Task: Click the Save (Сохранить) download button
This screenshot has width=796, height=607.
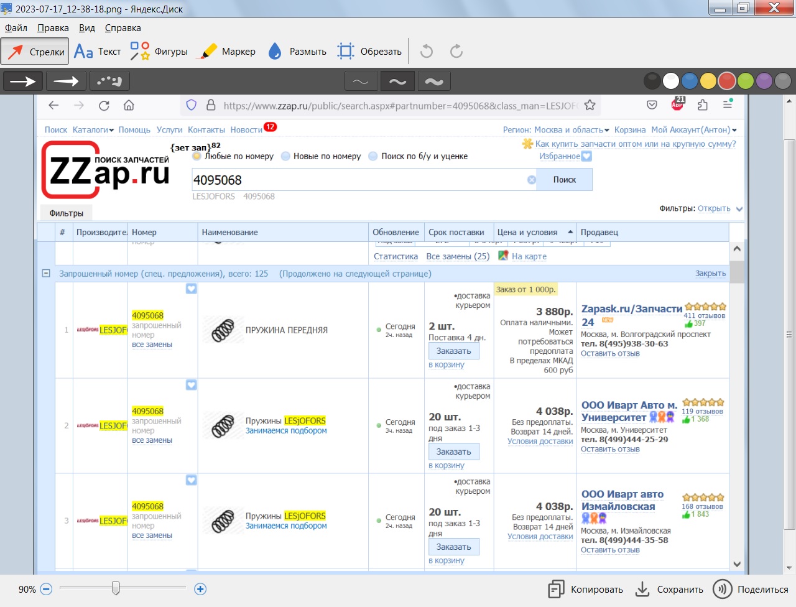Action: [x=669, y=590]
